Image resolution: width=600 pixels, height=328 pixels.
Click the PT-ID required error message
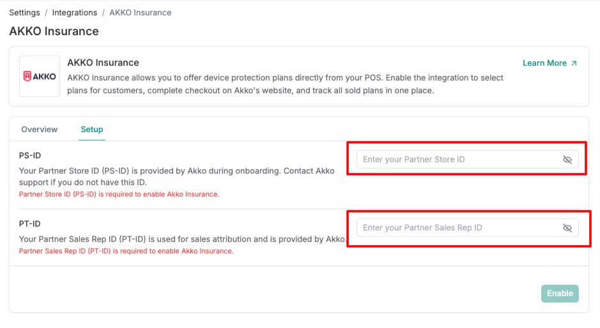coord(126,251)
